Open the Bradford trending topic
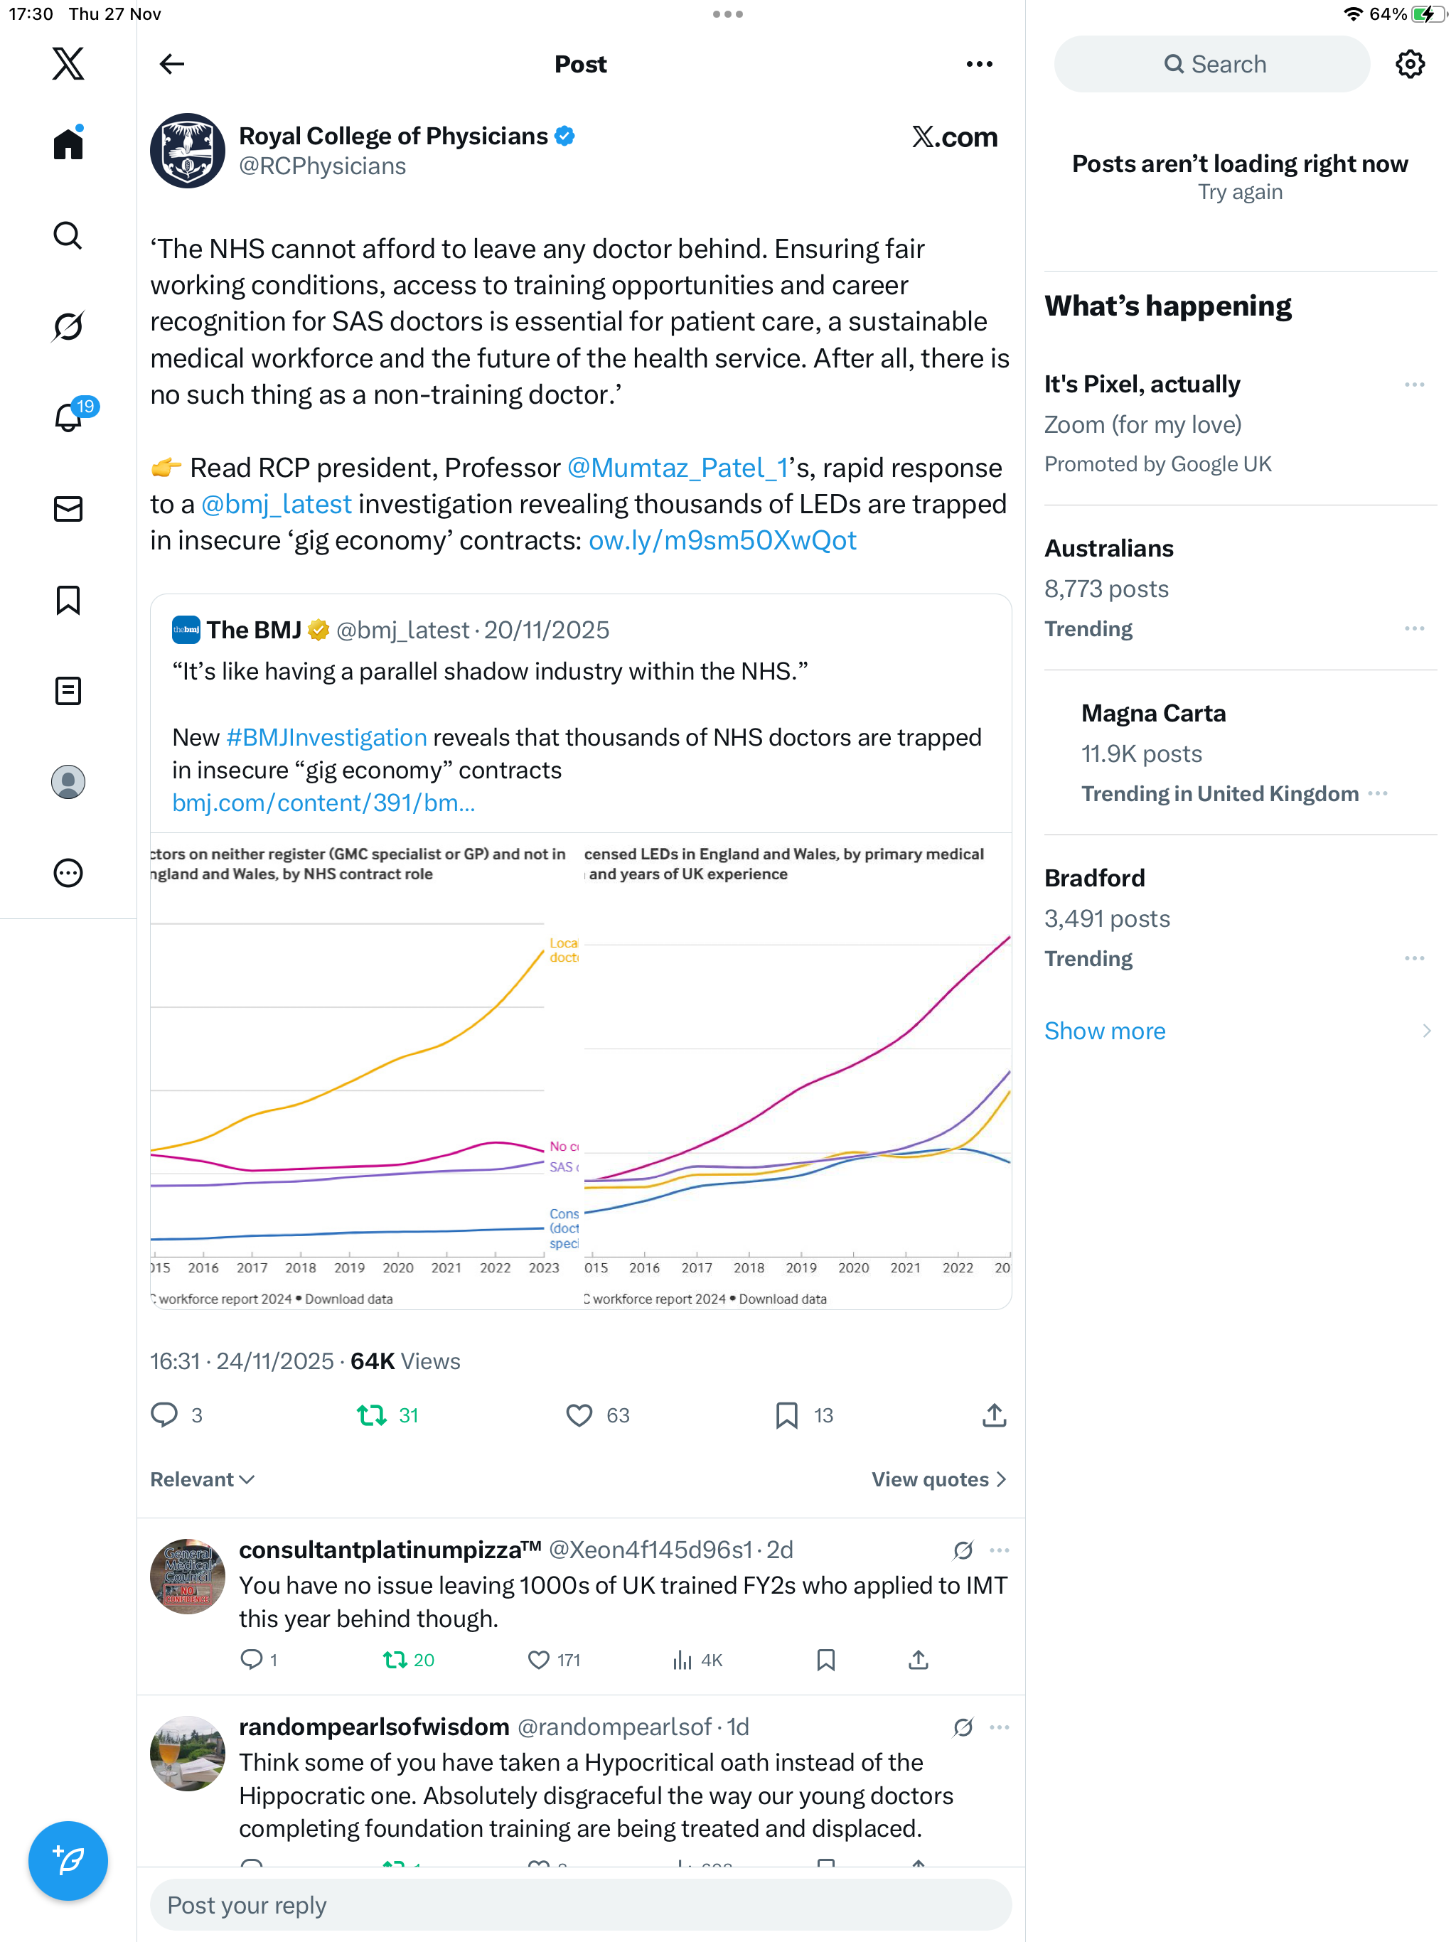1456x1942 pixels. click(x=1094, y=878)
